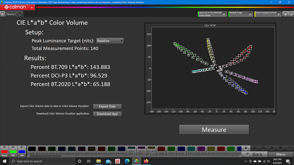294x165 pixels.
Task: Click the step-read icon next to play
Action: [263, 148]
